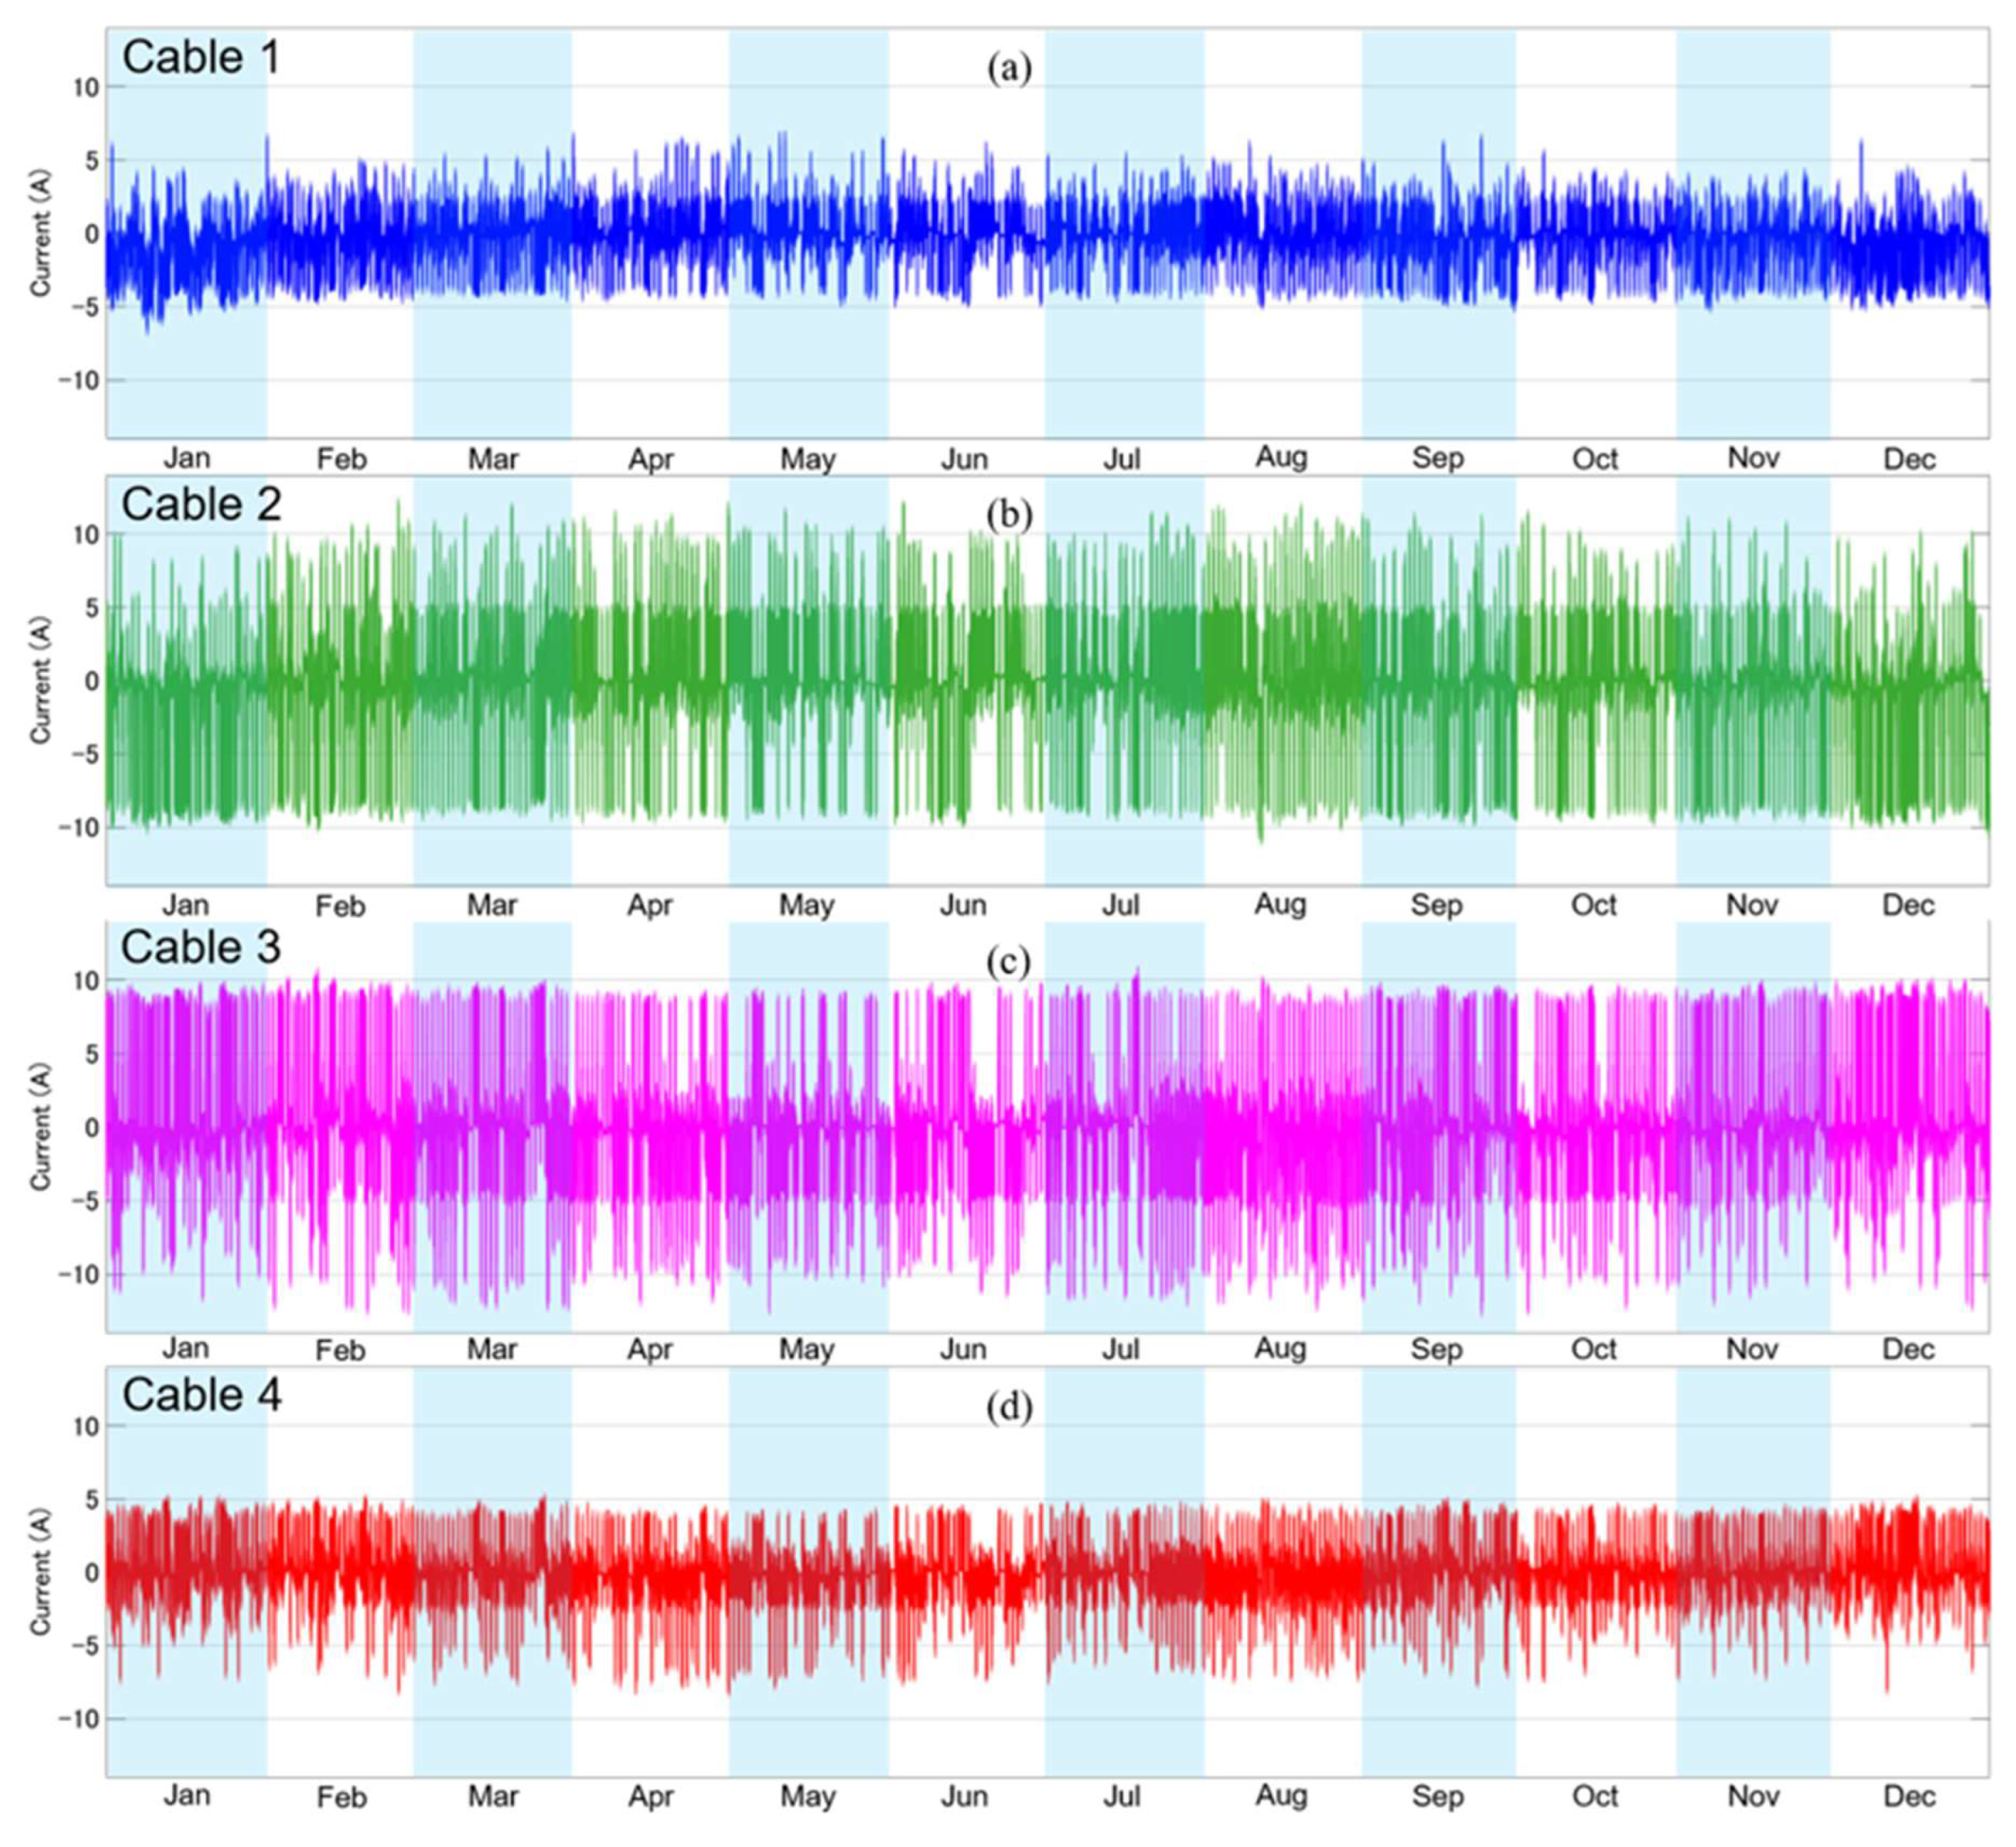
Task: Click the "Cable 1" panel title
Action: (x=201, y=58)
